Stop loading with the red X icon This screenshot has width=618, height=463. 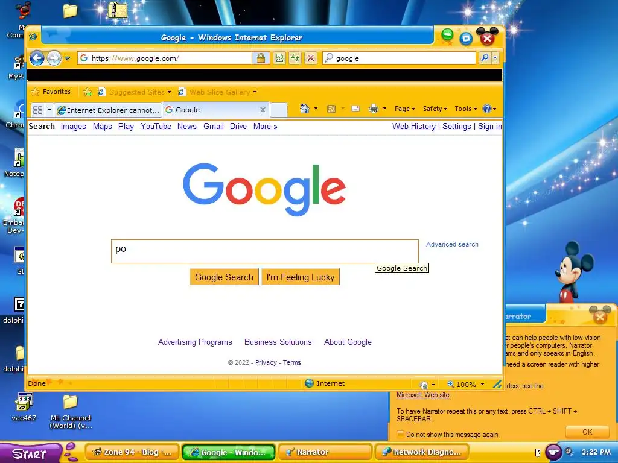click(x=311, y=58)
